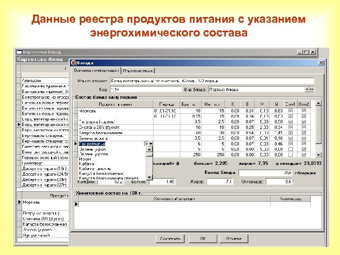Click the Период column header
Viewport: 340px width, 255px height.
(167, 104)
